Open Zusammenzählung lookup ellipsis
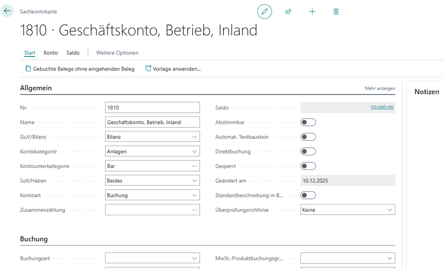 (194, 210)
